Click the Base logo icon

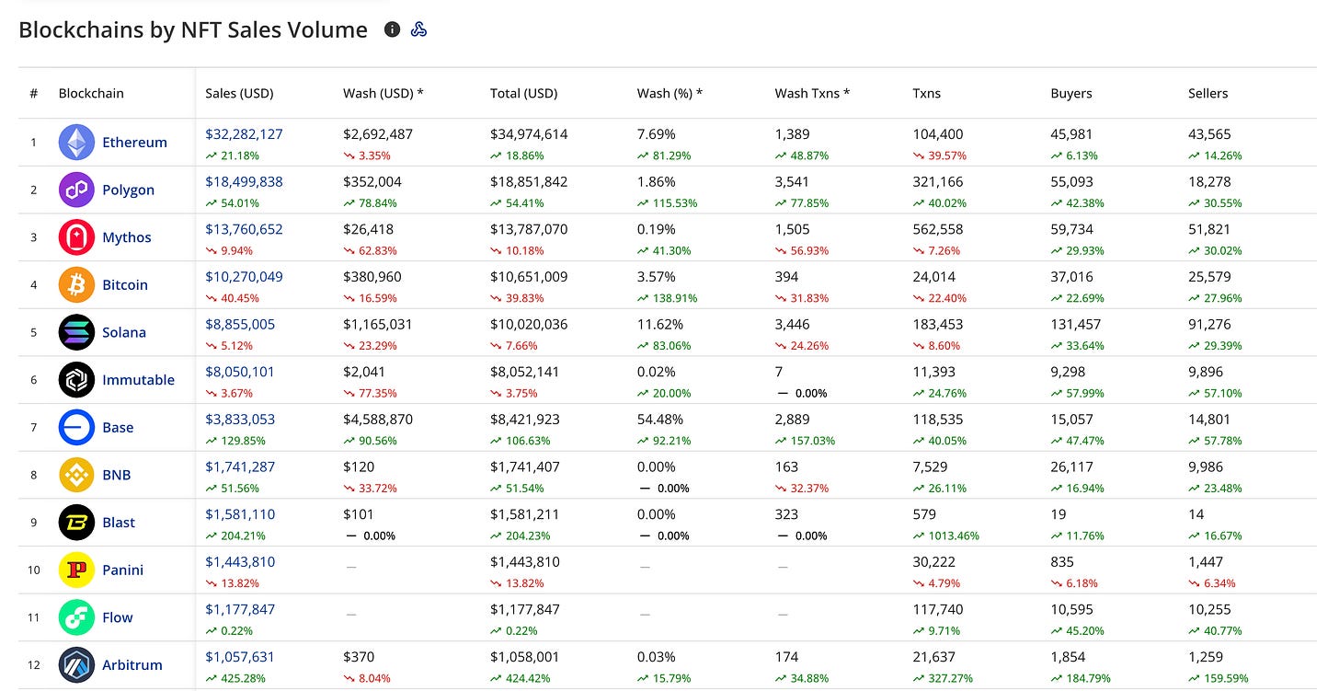pyautogui.click(x=76, y=428)
